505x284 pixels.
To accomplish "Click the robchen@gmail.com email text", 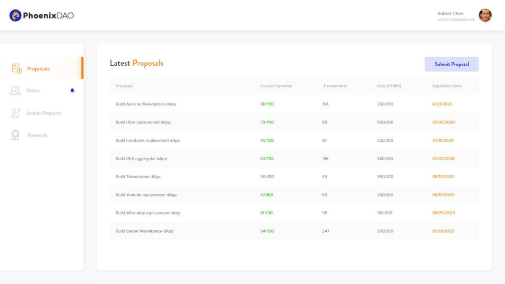I will tap(456, 20).
